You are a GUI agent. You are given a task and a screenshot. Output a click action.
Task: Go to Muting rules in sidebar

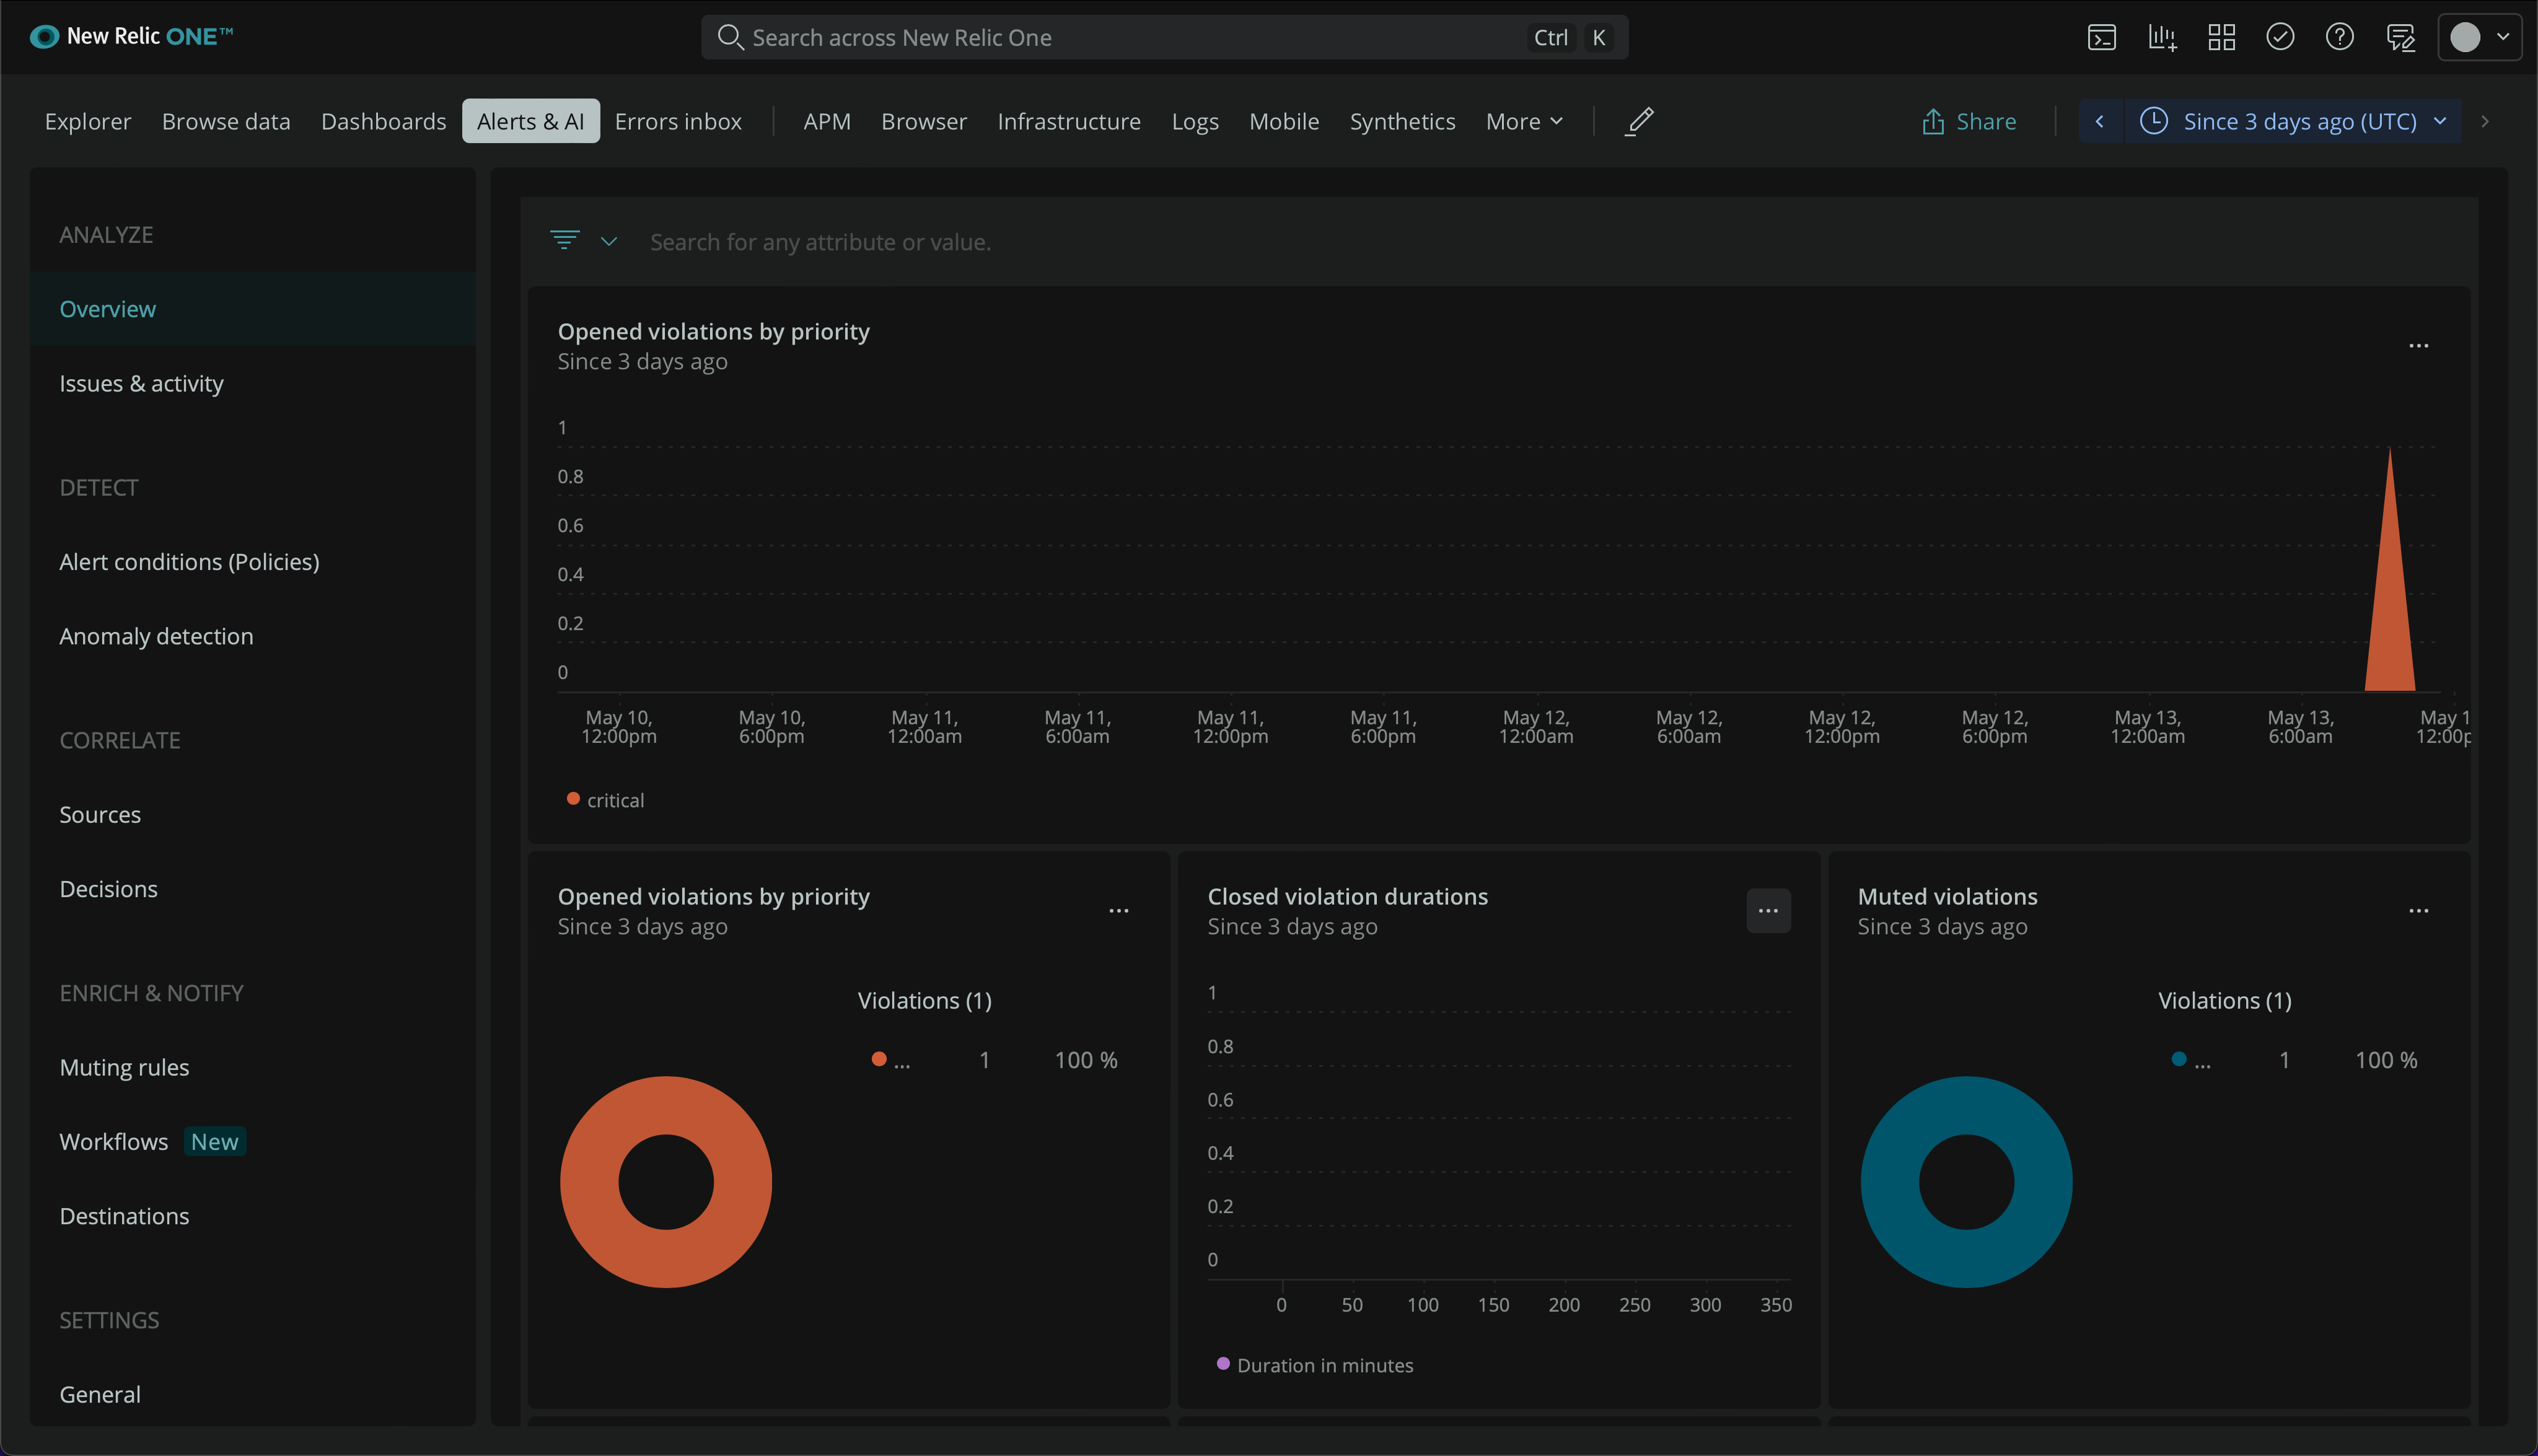(x=124, y=1067)
